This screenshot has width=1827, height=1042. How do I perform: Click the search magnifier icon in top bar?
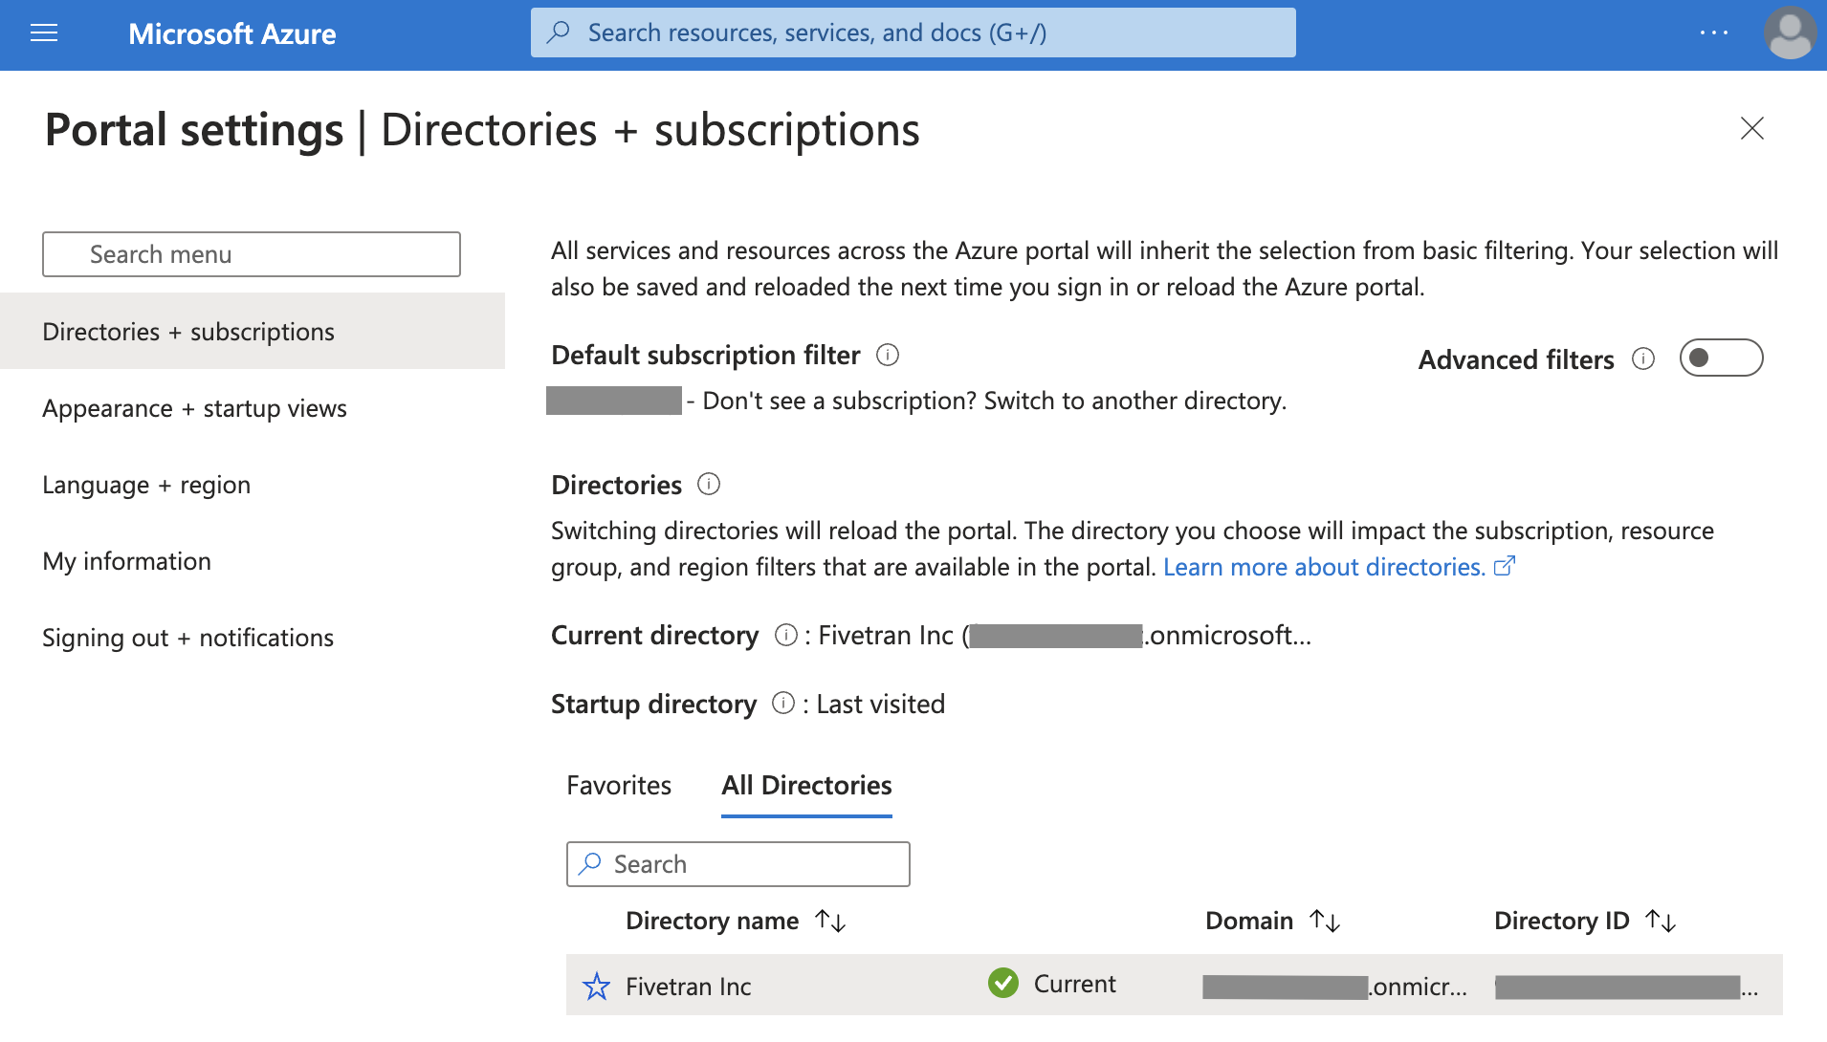coord(559,33)
